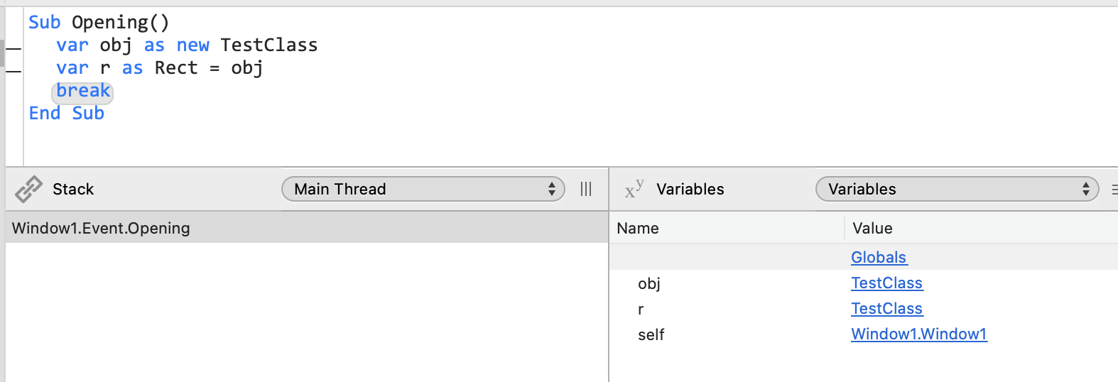Click the highlighted break keyword
Image resolution: width=1118 pixels, height=382 pixels.
point(82,91)
